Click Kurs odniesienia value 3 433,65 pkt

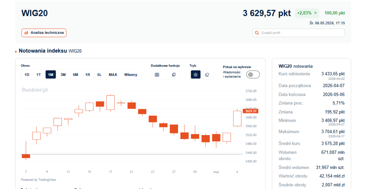[x=333, y=74]
